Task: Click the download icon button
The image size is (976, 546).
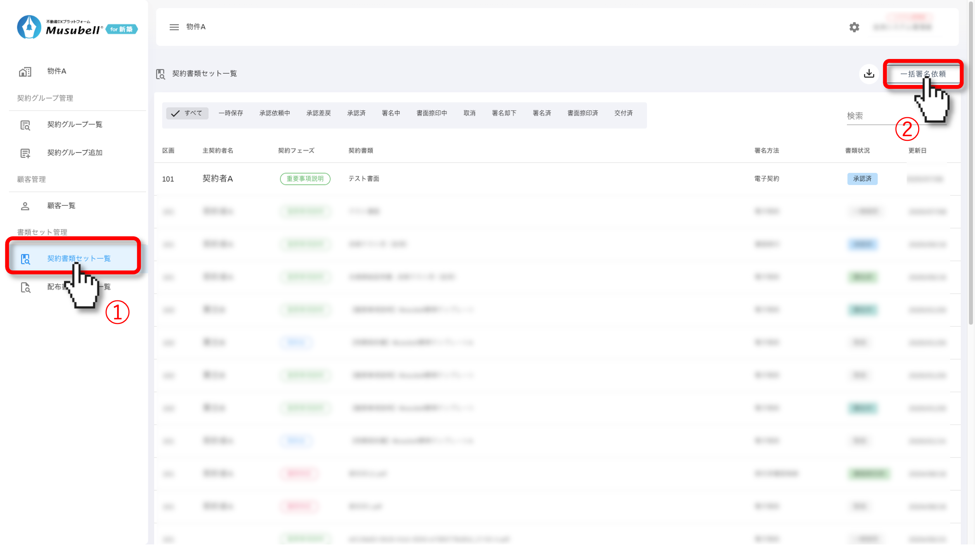Action: click(x=869, y=74)
